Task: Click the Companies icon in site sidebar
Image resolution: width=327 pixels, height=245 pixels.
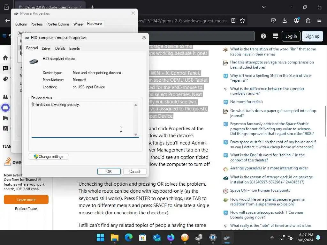Action: coord(5,118)
